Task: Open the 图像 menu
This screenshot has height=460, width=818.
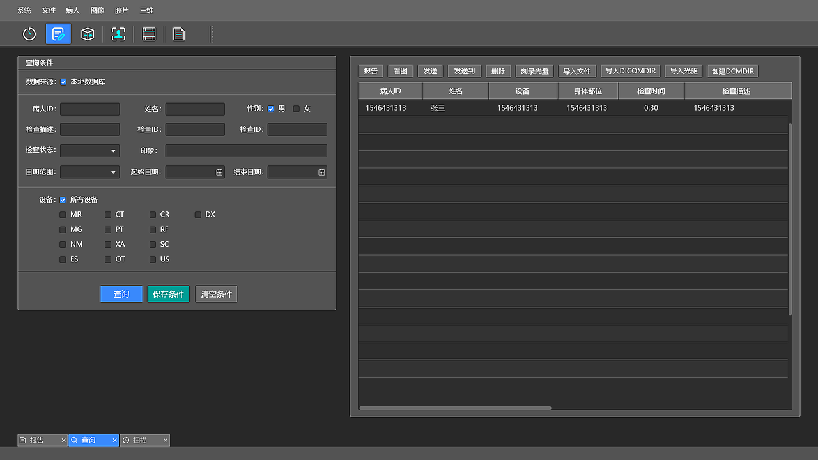Action: coord(97,10)
